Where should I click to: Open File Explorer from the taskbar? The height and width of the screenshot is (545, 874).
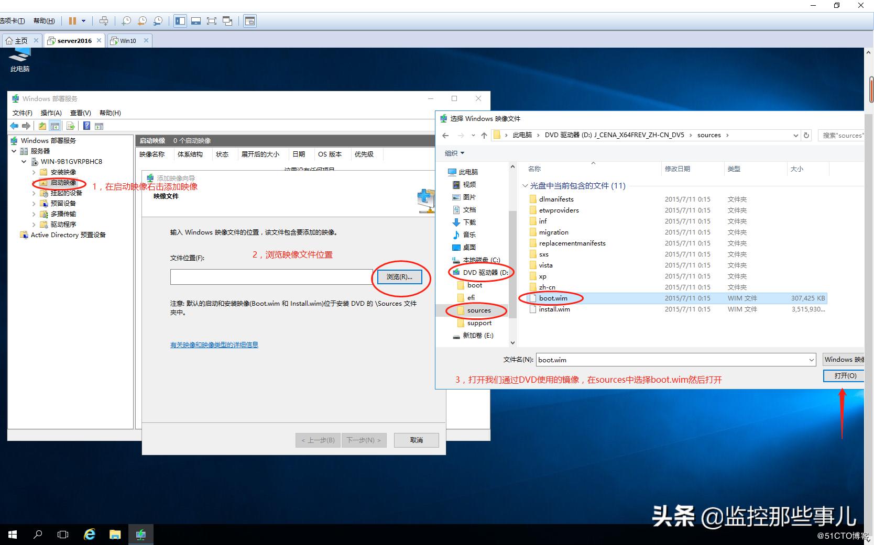point(115,534)
